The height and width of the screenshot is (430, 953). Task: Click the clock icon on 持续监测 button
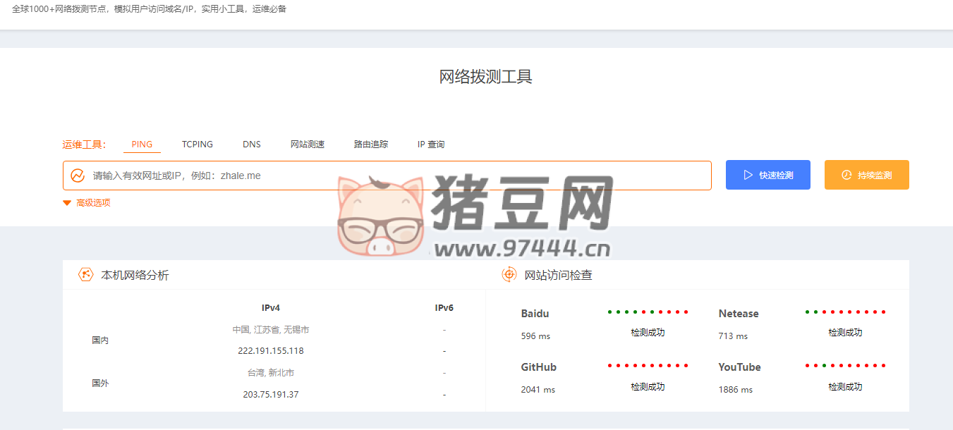point(846,174)
